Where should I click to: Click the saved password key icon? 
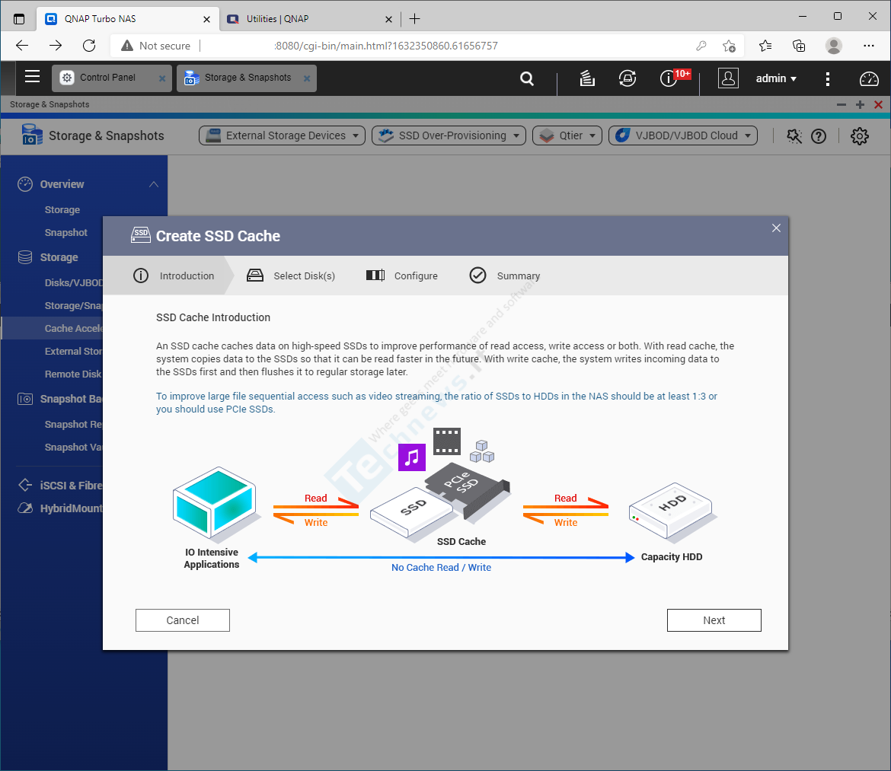point(701,46)
